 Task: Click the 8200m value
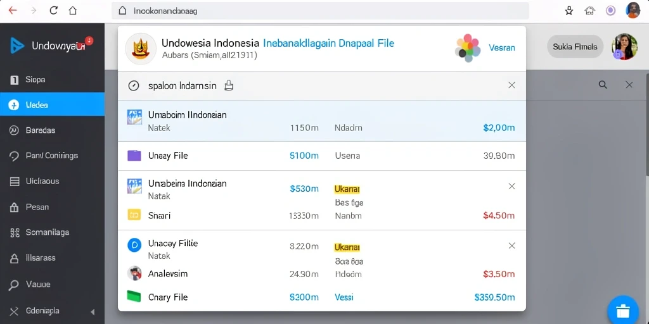pos(304,297)
